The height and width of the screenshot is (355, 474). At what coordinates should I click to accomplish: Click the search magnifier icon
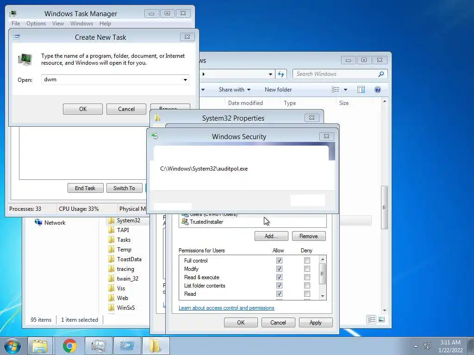[381, 74]
